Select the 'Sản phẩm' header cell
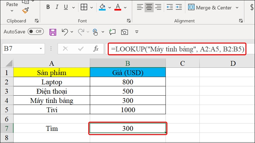Viewport: 255px width, 143px height. [x=52, y=72]
